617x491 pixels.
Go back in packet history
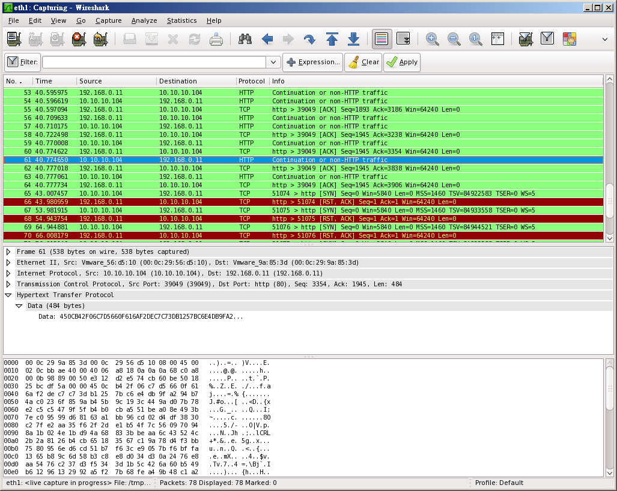pyautogui.click(x=267, y=38)
